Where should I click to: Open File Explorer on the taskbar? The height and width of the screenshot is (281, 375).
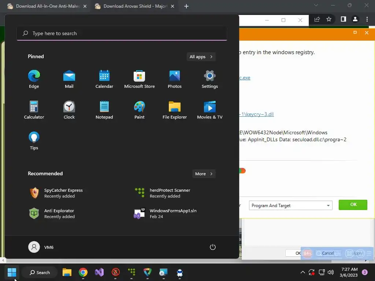(67, 272)
